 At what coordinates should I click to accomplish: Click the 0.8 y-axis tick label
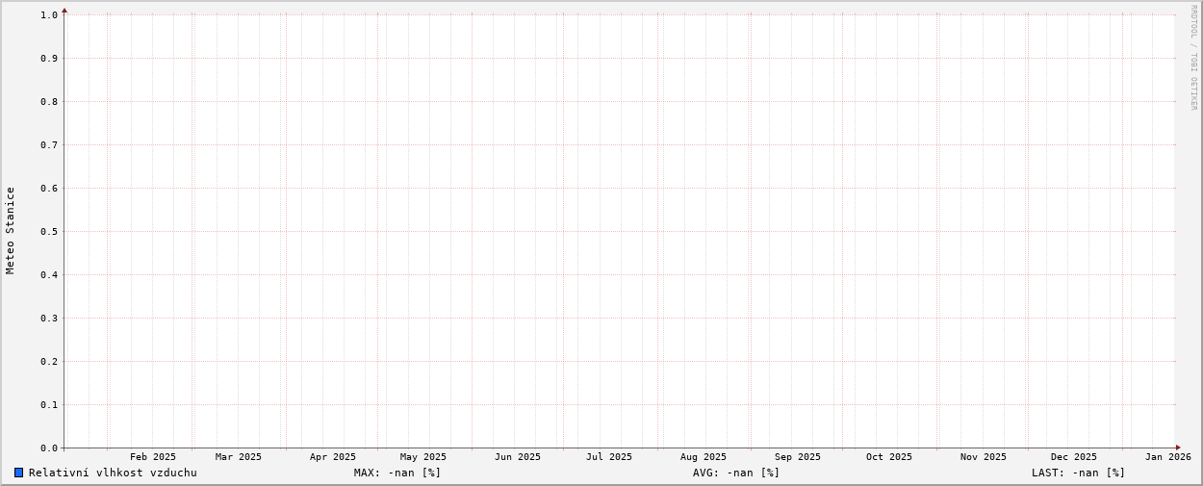(49, 101)
